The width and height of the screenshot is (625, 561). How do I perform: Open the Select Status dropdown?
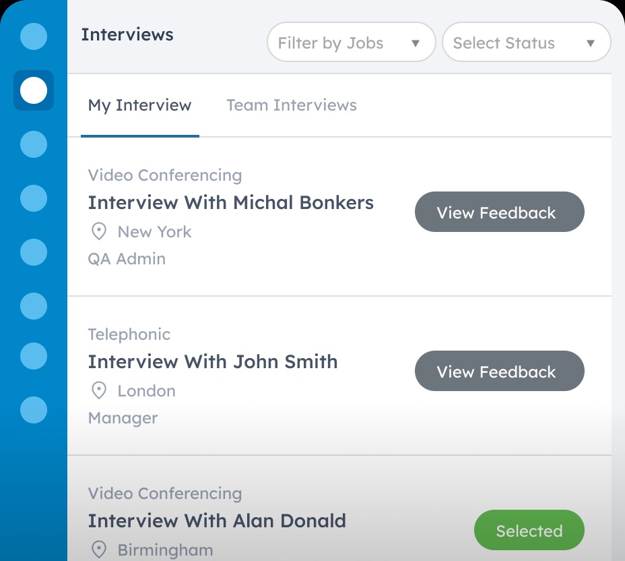click(x=526, y=42)
